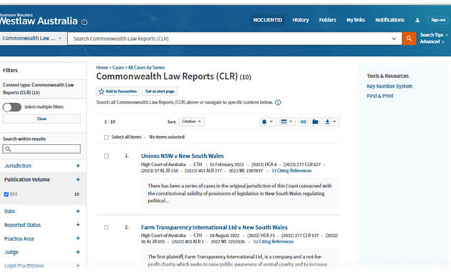Select checkbox for Unions NSW v New South Wales

click(106, 156)
